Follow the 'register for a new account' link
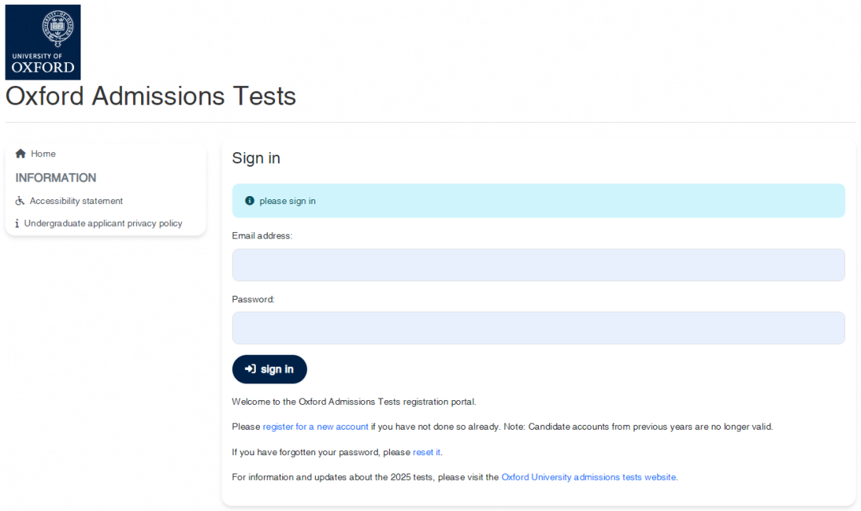This screenshot has width=861, height=511. click(x=316, y=426)
